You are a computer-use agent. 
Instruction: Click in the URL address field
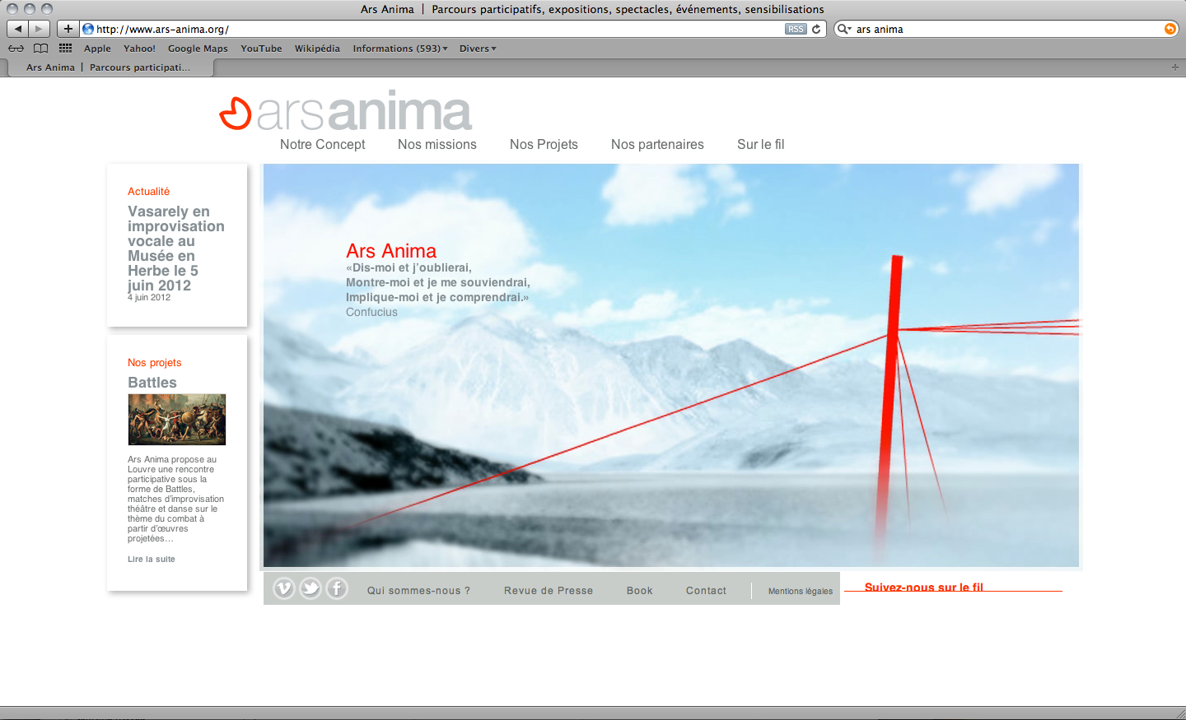pos(437,29)
